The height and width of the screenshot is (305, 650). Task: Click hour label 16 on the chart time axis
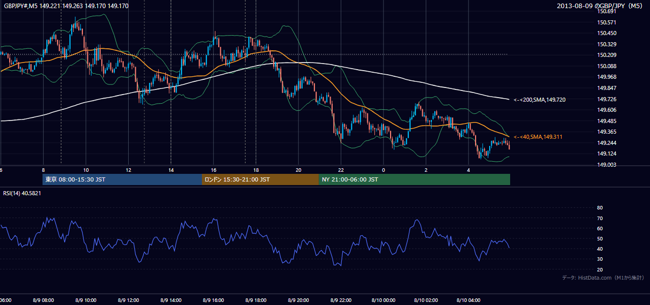pos(214,170)
